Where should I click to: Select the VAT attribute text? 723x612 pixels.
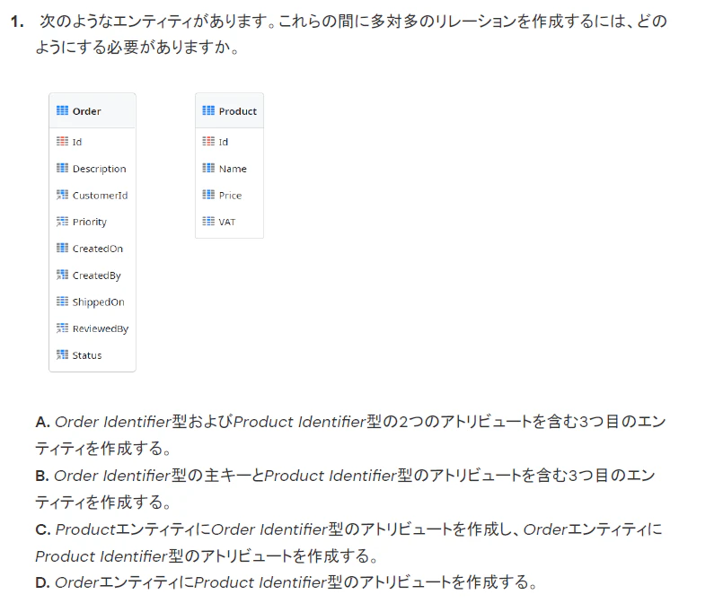point(227,223)
